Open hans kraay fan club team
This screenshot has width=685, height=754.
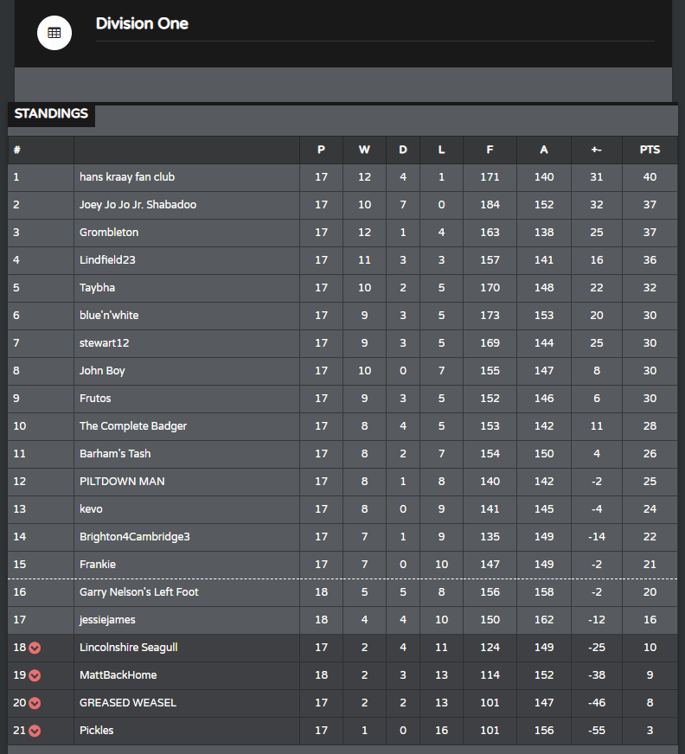click(127, 177)
